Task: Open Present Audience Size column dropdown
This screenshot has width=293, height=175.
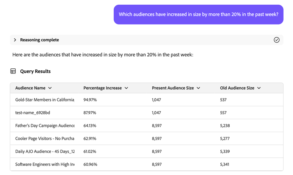Action: tap(198, 88)
